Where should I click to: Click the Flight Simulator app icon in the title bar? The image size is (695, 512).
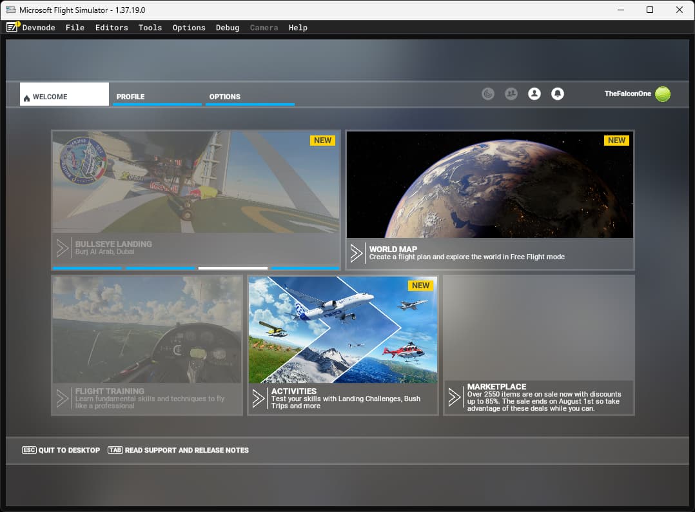(x=10, y=10)
